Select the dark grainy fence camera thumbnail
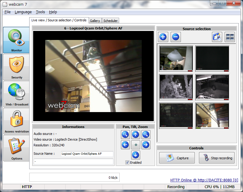Screen dimensions: 243x192 tap(176, 116)
